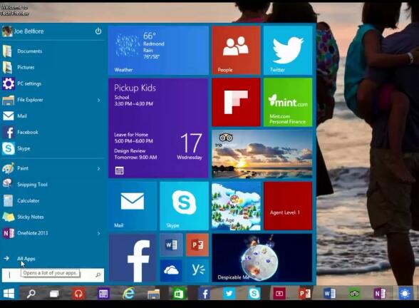This screenshot has height=308, width=419.
Task: Open Skype from the taskbar
Action: 254,294
